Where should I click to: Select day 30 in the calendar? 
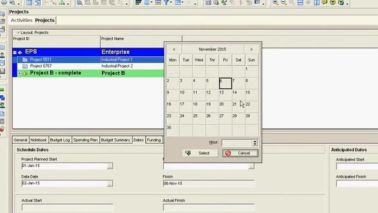172,130
